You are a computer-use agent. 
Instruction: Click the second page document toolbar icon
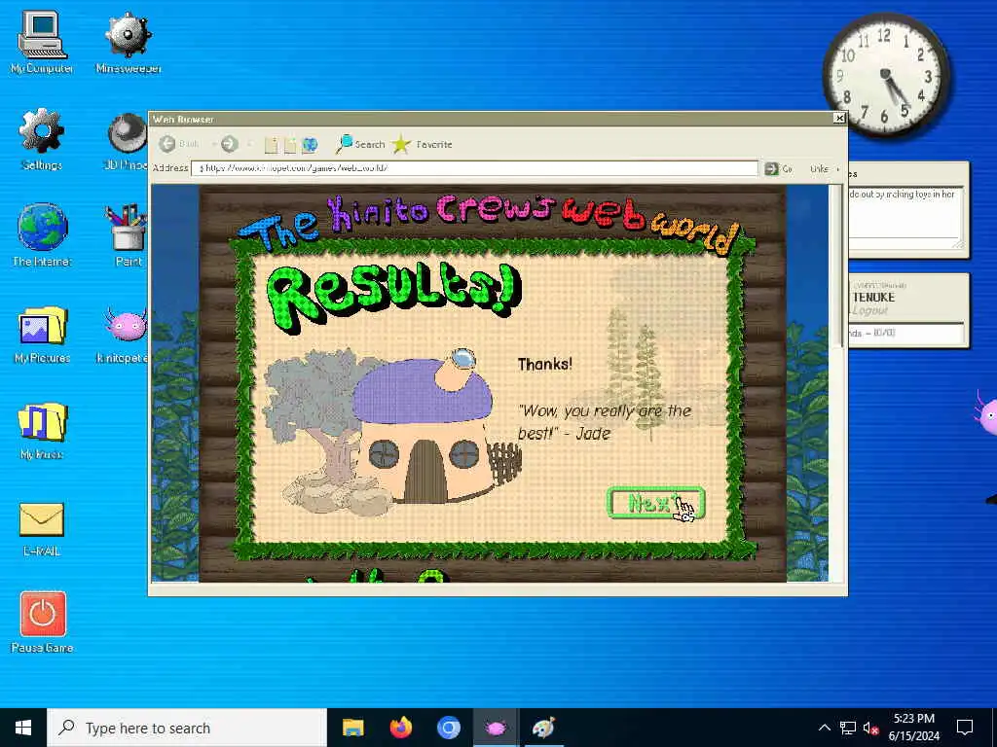[290, 145]
